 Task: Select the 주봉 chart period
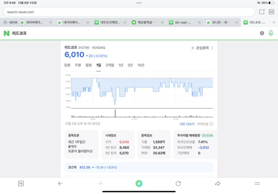tap(78, 65)
